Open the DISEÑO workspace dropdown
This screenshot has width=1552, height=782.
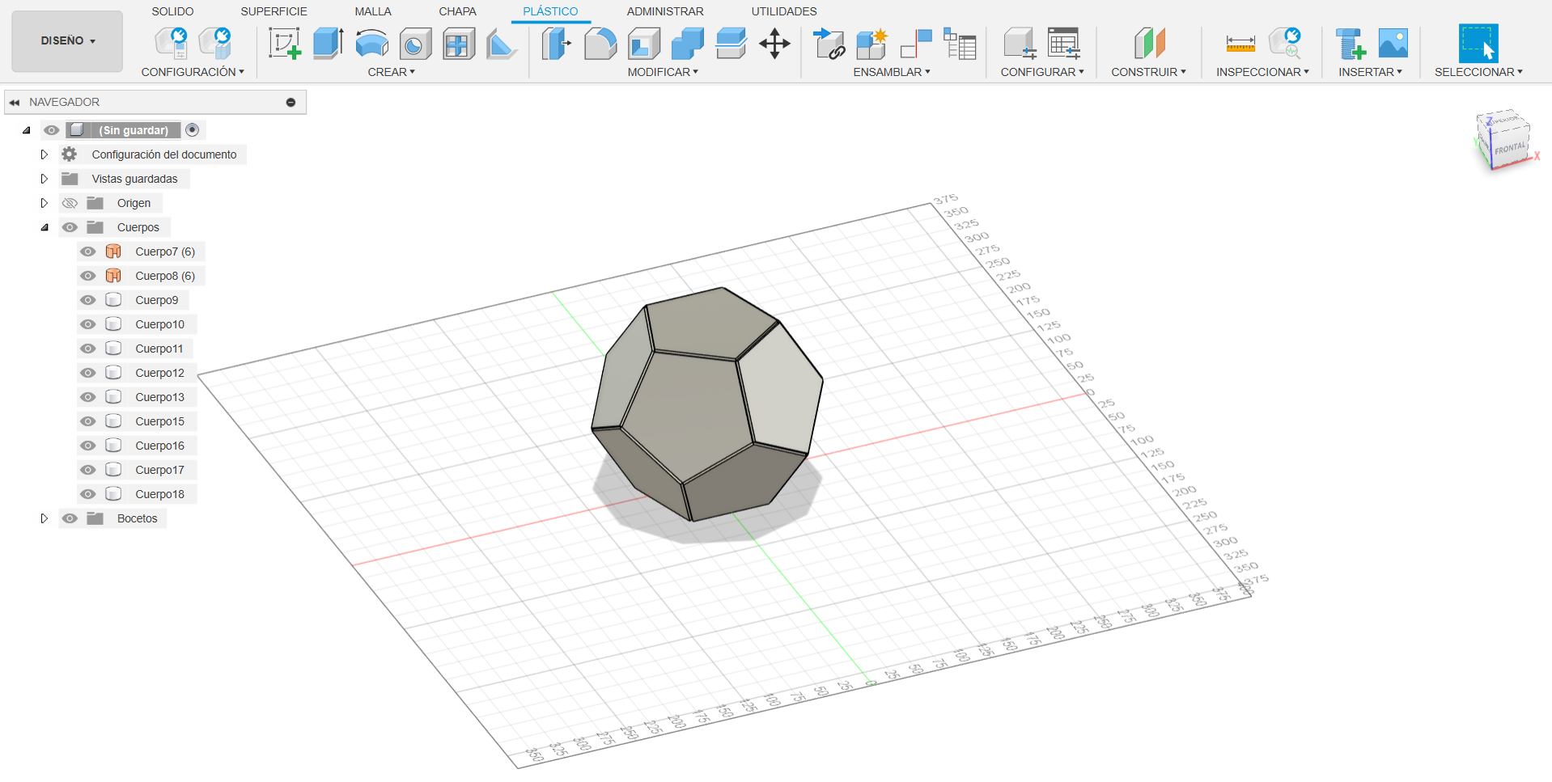(x=68, y=40)
